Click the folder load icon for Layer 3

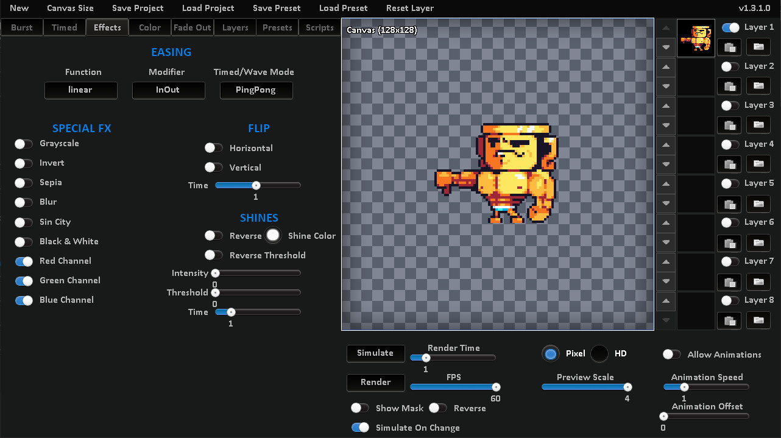click(758, 125)
